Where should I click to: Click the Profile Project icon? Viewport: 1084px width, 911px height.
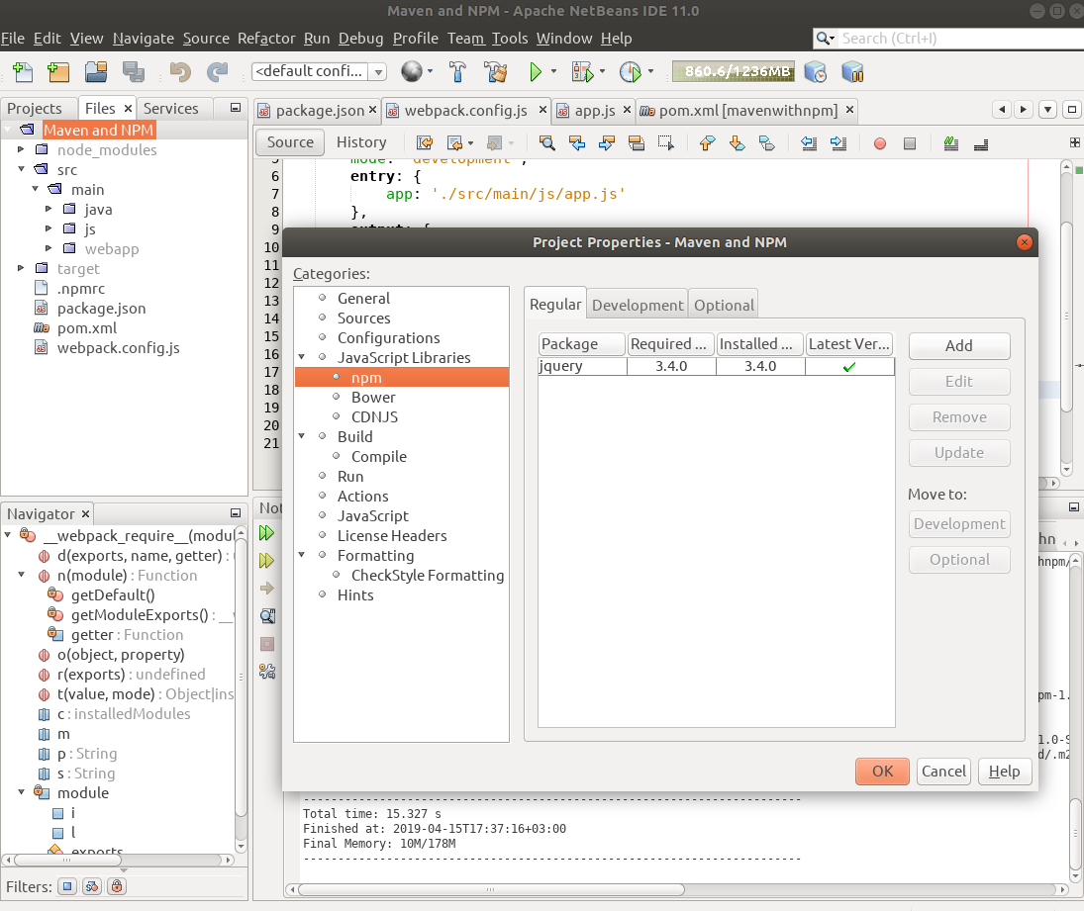[x=631, y=71]
